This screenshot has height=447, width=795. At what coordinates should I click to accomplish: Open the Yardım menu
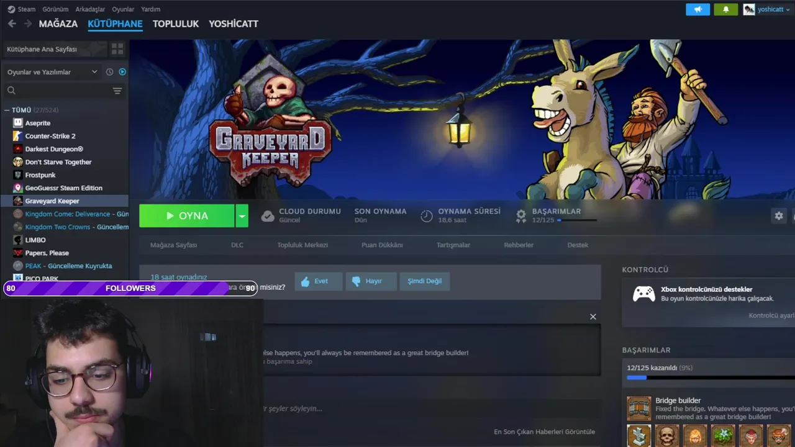click(x=150, y=9)
